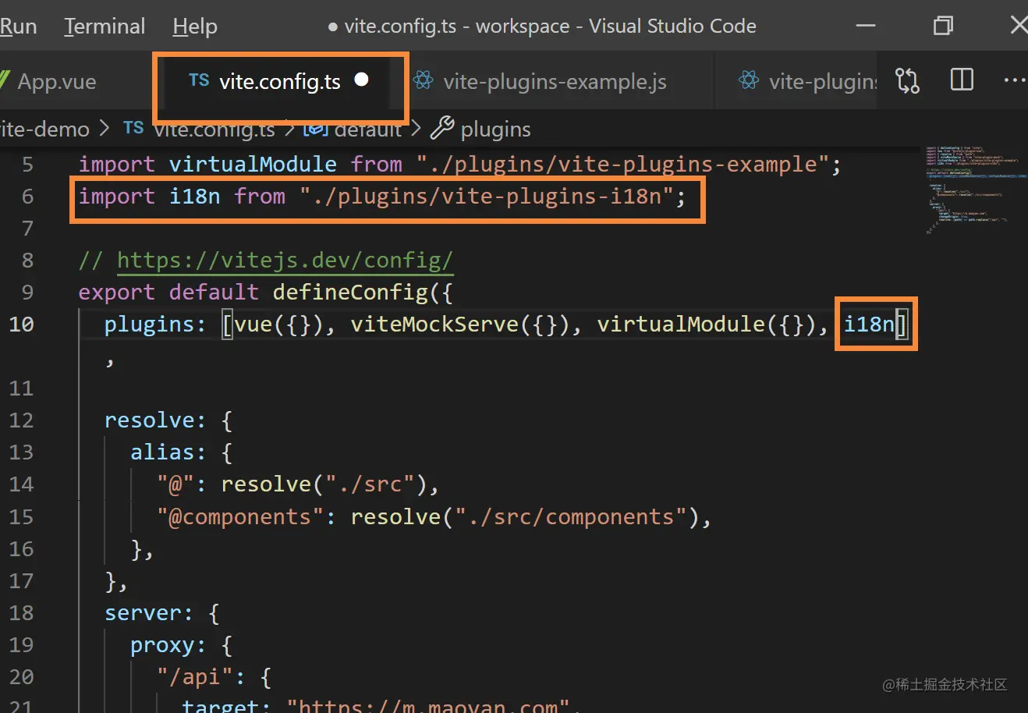1028x713 pixels.
Task: Click the "./plugins/vite-plugins-example" string
Action: pos(622,165)
